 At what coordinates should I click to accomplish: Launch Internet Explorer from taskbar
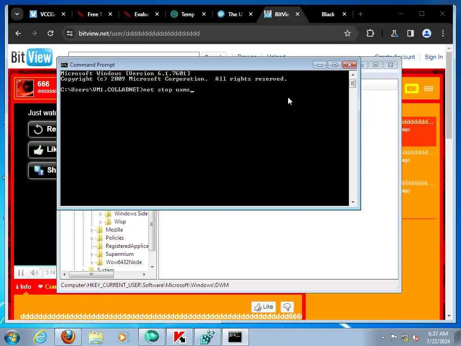point(40,337)
